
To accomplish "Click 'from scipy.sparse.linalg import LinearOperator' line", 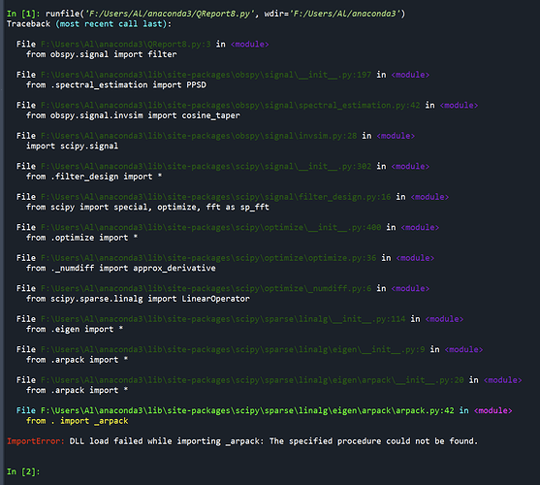I will (x=138, y=299).
